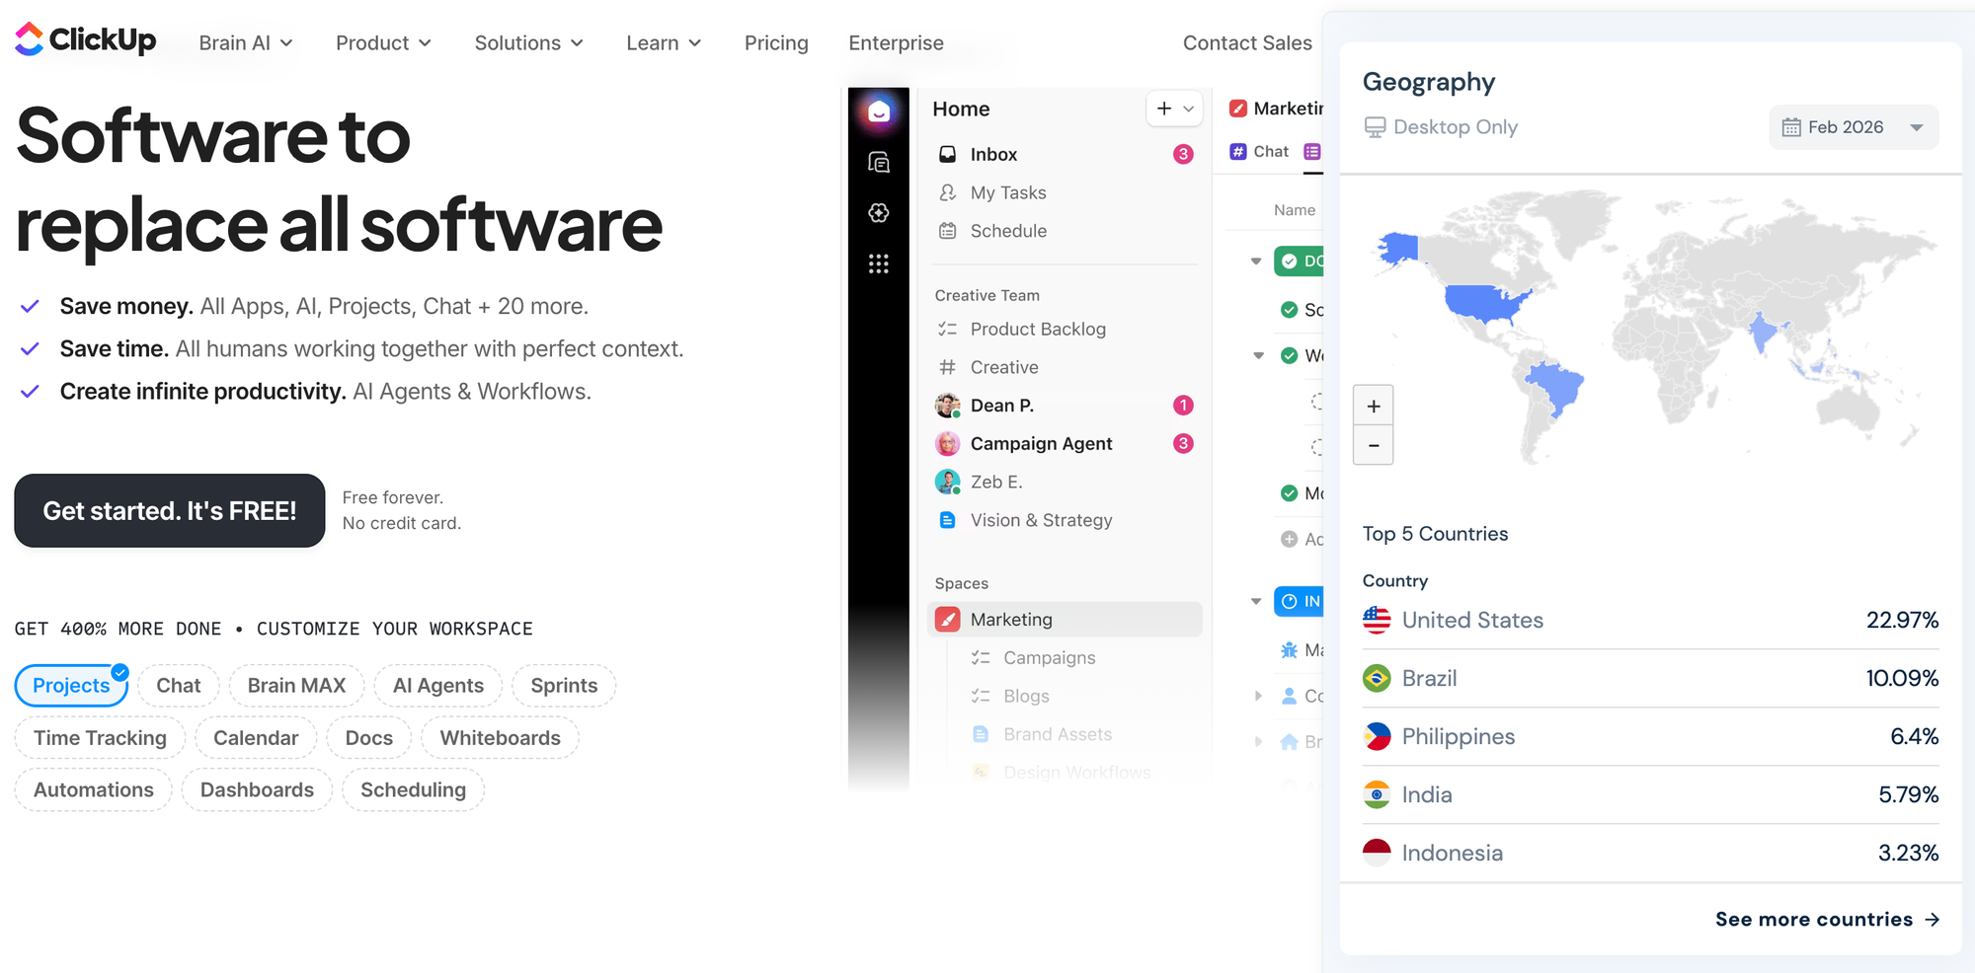Viewport: 1975px width, 973px height.
Task: Go to the Pricing page
Action: (x=776, y=43)
